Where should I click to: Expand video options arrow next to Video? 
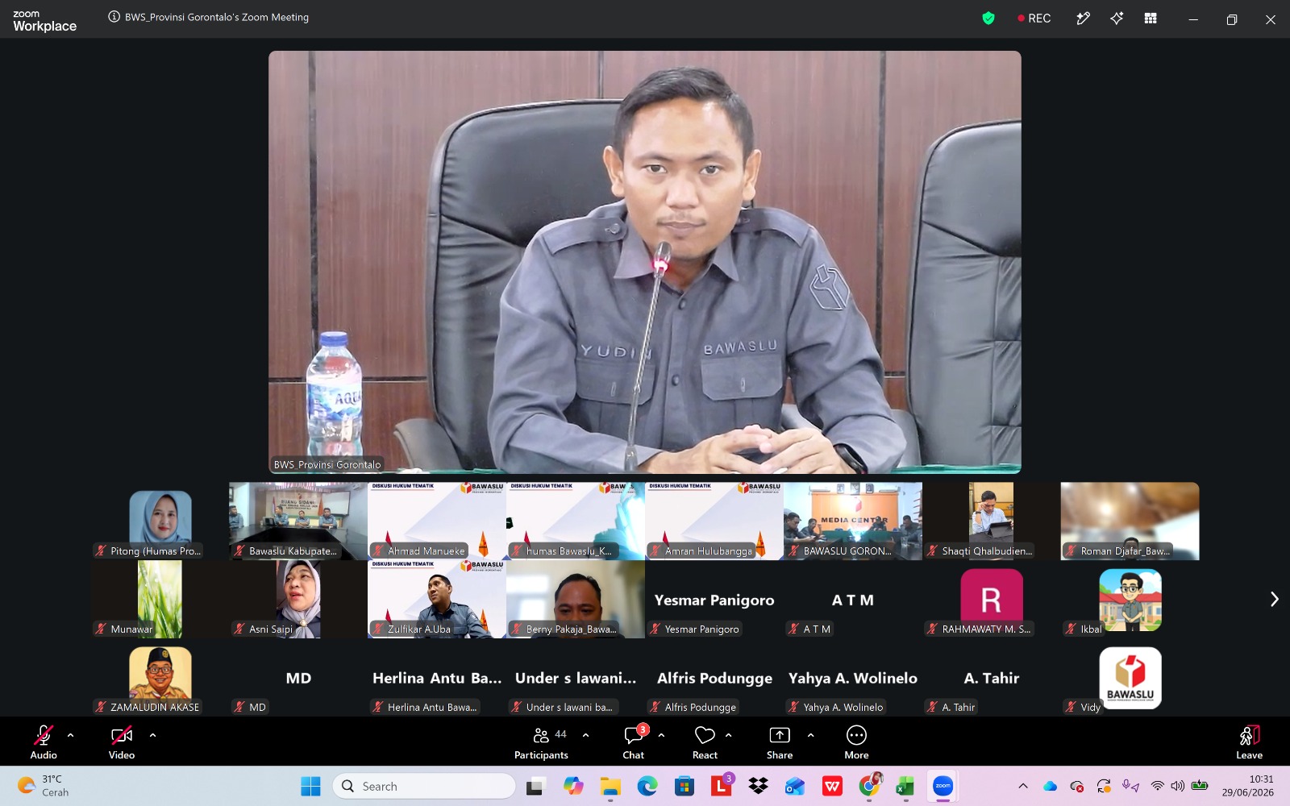152,735
